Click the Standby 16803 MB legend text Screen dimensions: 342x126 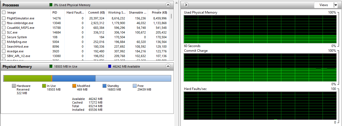coord(114,88)
